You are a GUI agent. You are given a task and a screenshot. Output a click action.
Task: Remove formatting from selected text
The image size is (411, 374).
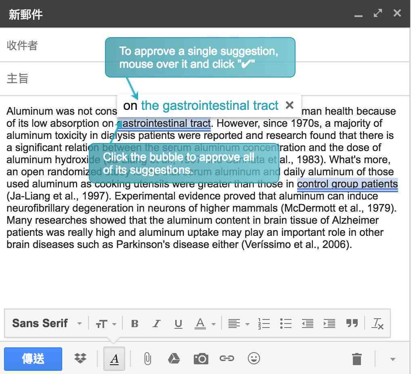point(377,324)
